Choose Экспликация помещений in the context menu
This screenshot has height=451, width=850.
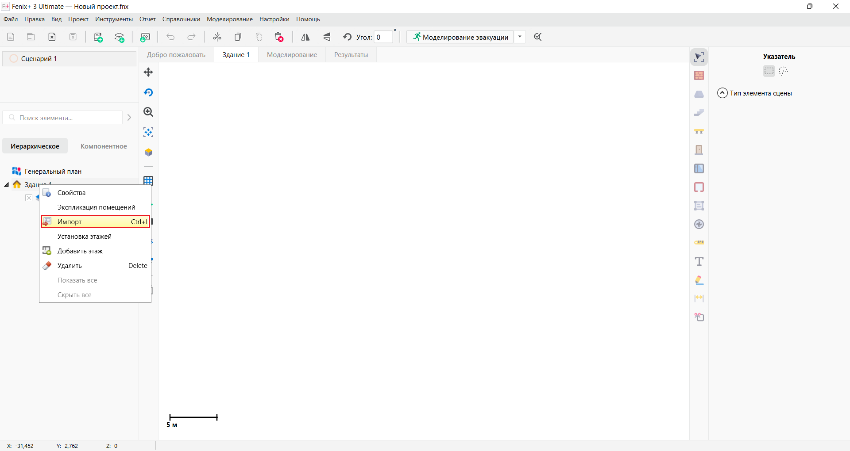pos(96,207)
